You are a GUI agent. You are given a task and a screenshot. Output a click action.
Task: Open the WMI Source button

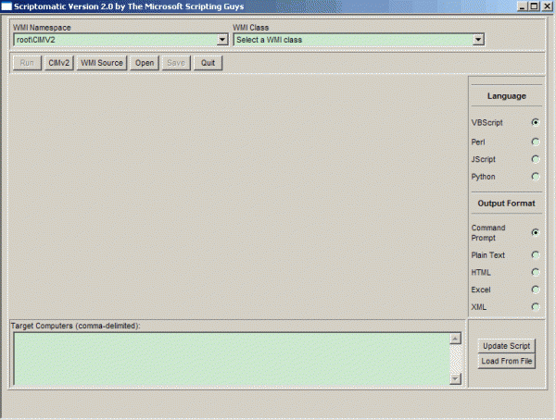point(102,63)
